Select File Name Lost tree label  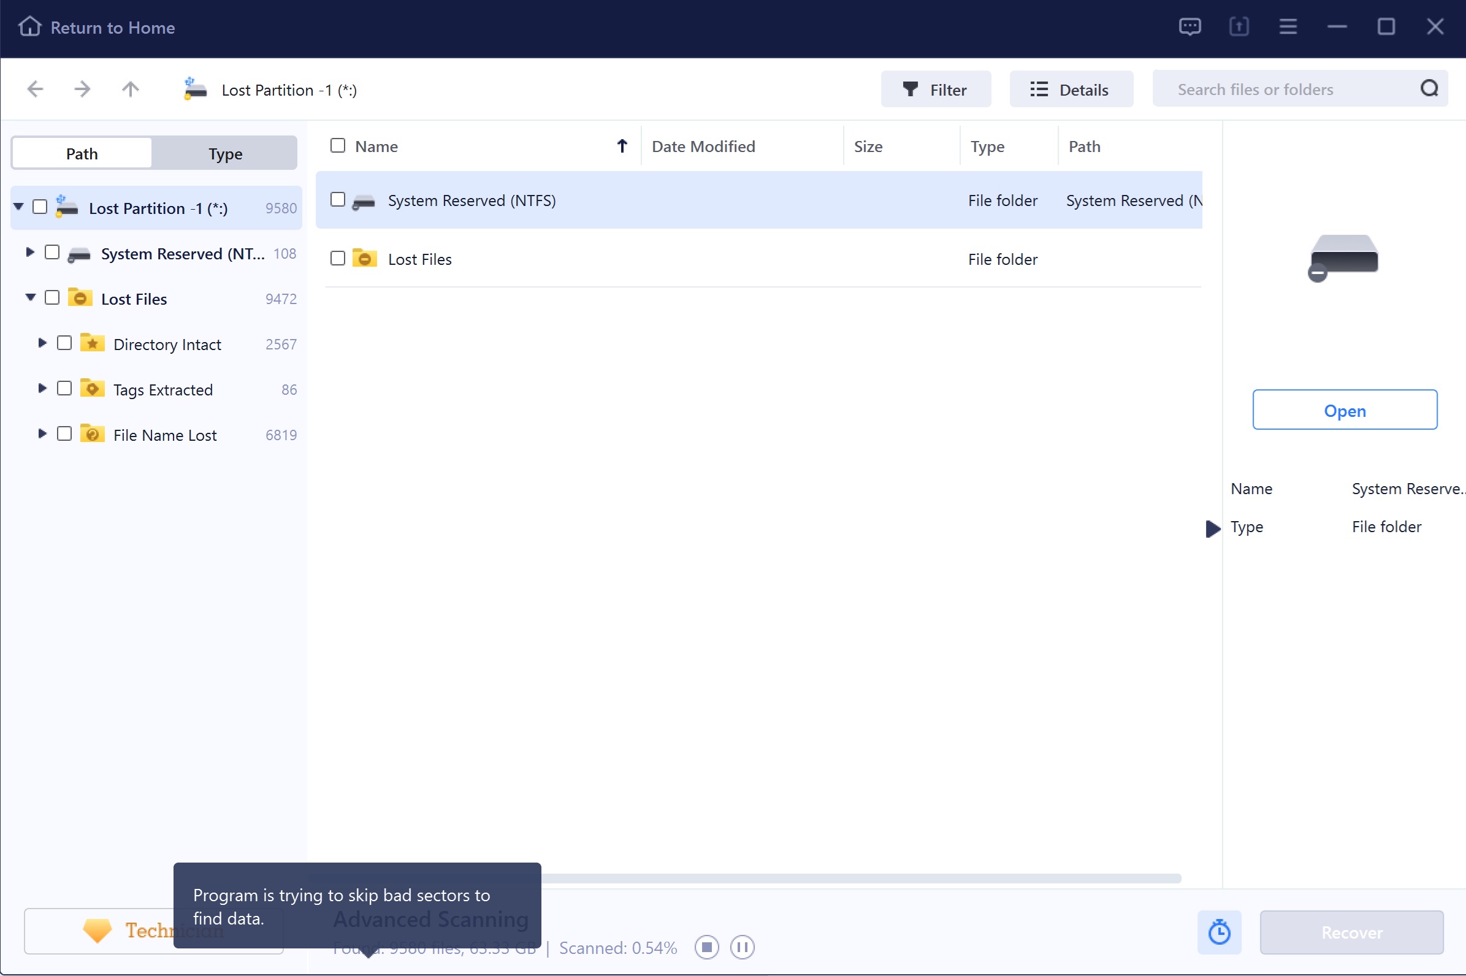click(x=165, y=435)
